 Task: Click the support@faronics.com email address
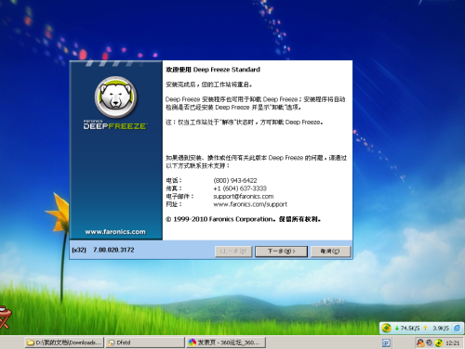click(x=244, y=197)
